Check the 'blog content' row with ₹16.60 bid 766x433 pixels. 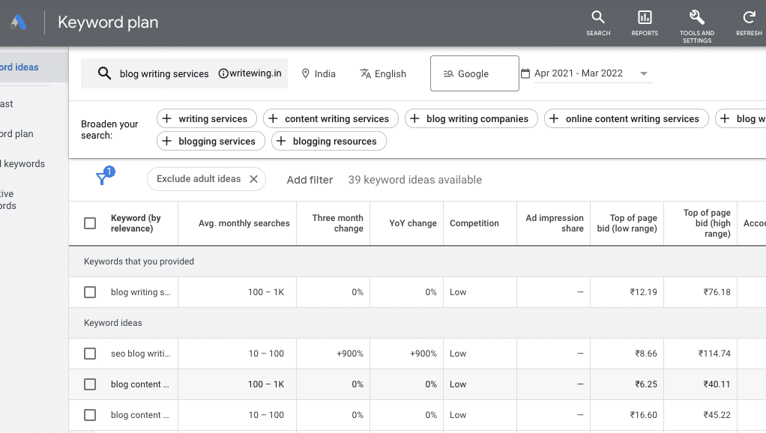[x=90, y=415]
